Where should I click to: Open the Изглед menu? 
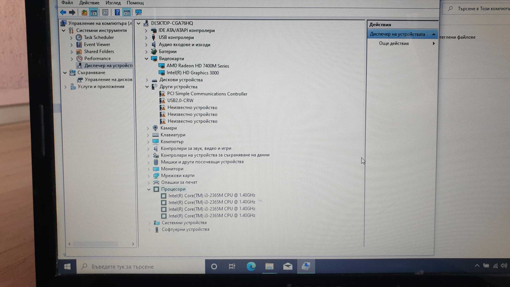tap(113, 3)
